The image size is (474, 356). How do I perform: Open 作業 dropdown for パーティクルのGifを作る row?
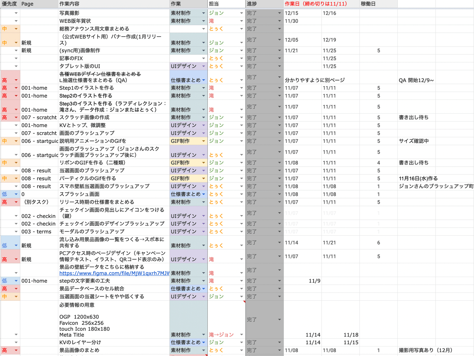click(x=203, y=178)
